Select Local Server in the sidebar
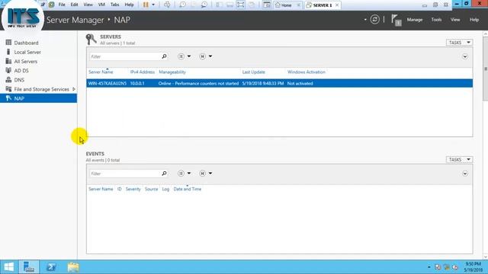The image size is (488, 274). pyautogui.click(x=27, y=53)
